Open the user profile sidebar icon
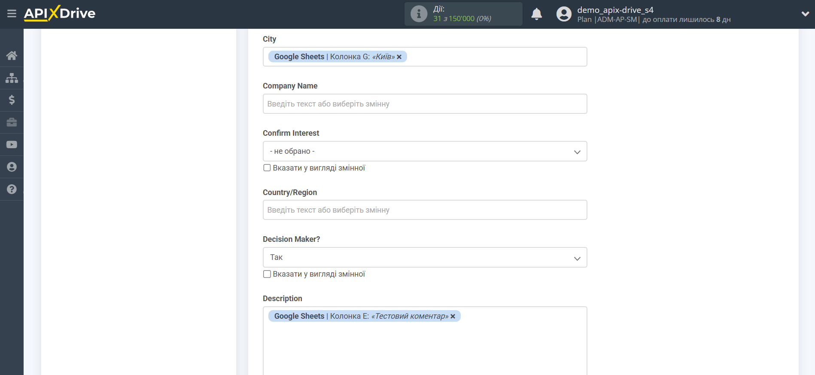The height and width of the screenshot is (375, 815). tap(12, 167)
